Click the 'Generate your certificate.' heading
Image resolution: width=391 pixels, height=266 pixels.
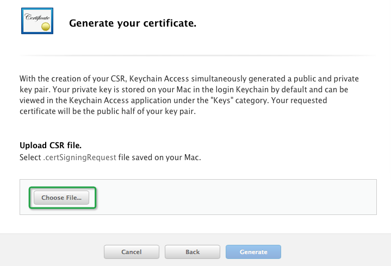(133, 23)
